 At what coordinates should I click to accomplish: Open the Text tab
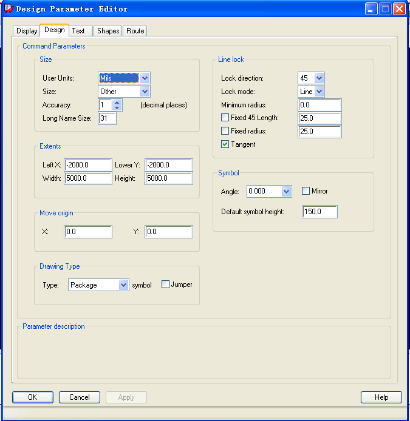pos(81,30)
